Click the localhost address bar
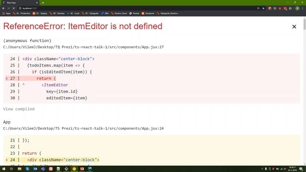Image resolution: width=306 pixels, height=172 pixels. tap(137, 9)
